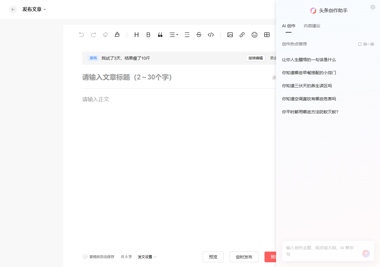Toggle strikethrough formatting
Image resolution: width=380 pixels, height=267 pixels.
coord(199,35)
